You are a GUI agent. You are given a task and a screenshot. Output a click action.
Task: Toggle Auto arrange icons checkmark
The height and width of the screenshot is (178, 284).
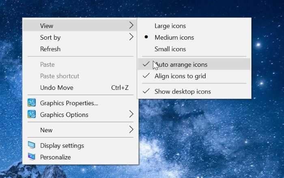click(x=146, y=64)
